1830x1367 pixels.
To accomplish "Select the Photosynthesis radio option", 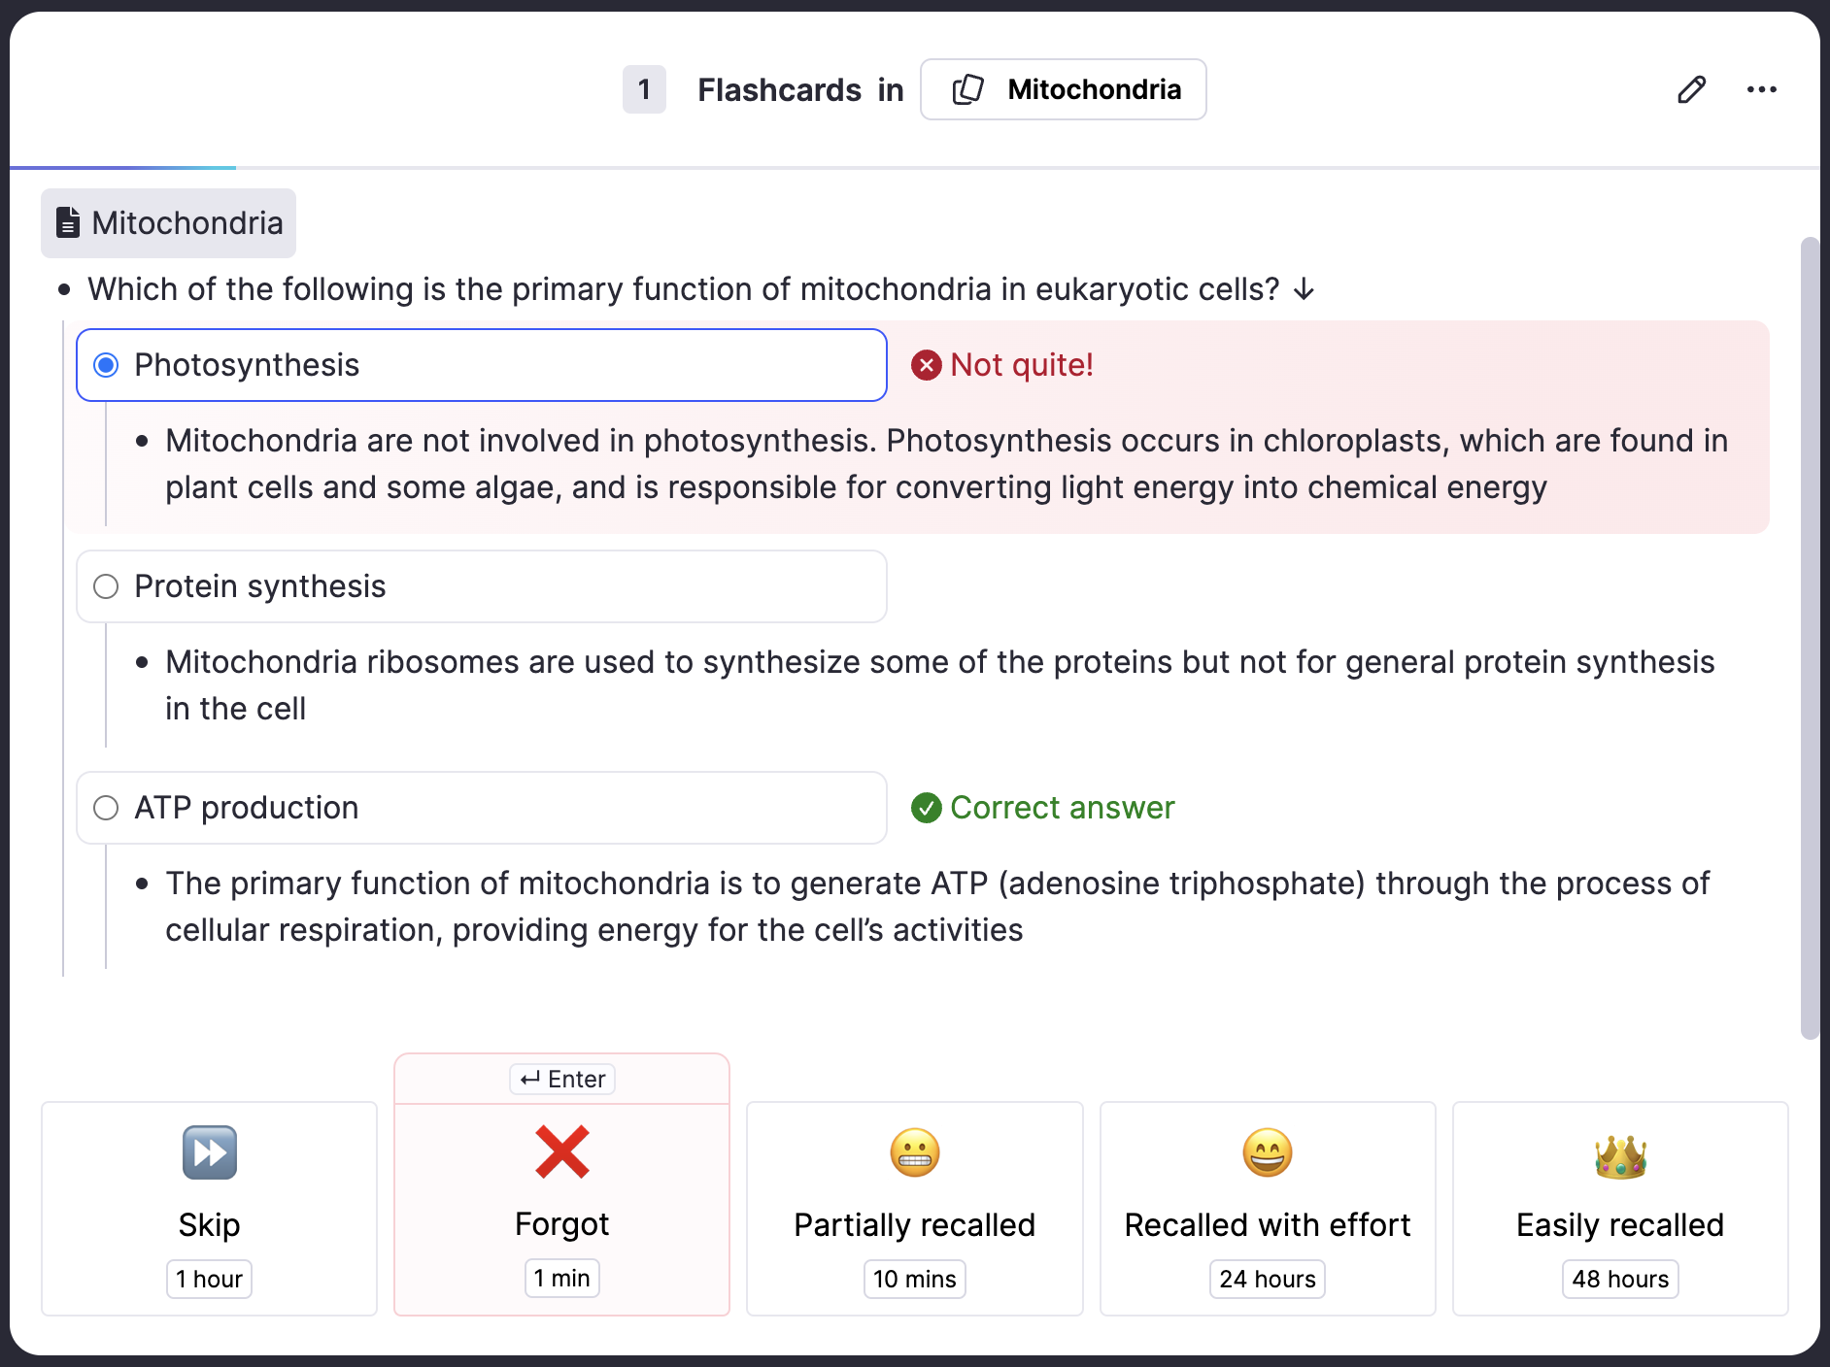I will click(106, 365).
